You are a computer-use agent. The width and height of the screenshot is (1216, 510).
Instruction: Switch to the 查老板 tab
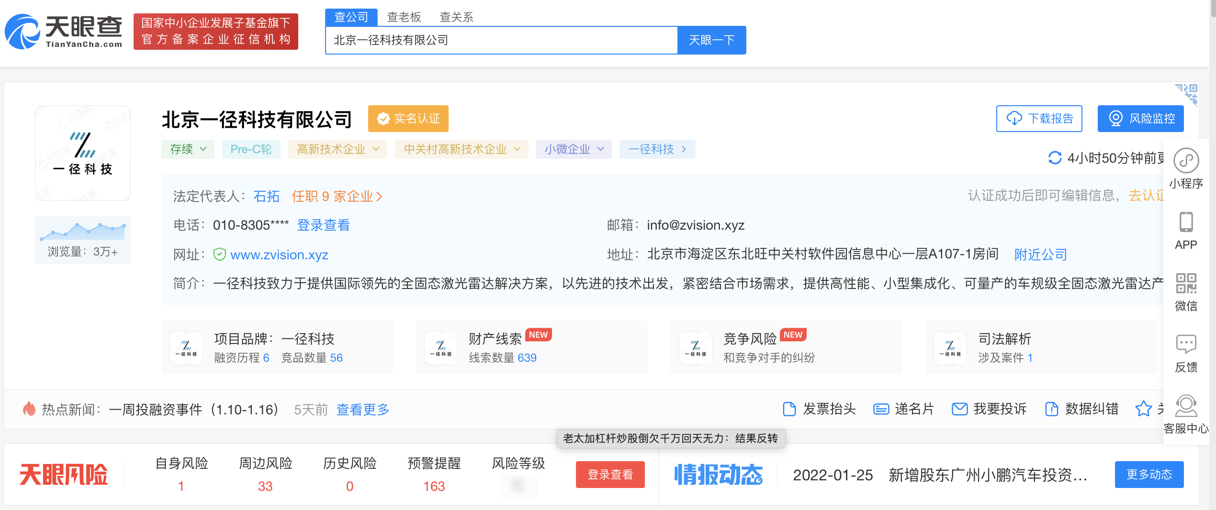pyautogui.click(x=404, y=17)
